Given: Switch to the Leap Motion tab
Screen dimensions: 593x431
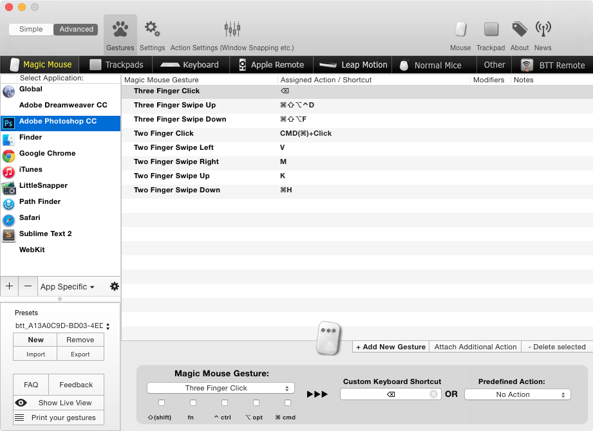Looking at the screenshot, I should [x=352, y=64].
